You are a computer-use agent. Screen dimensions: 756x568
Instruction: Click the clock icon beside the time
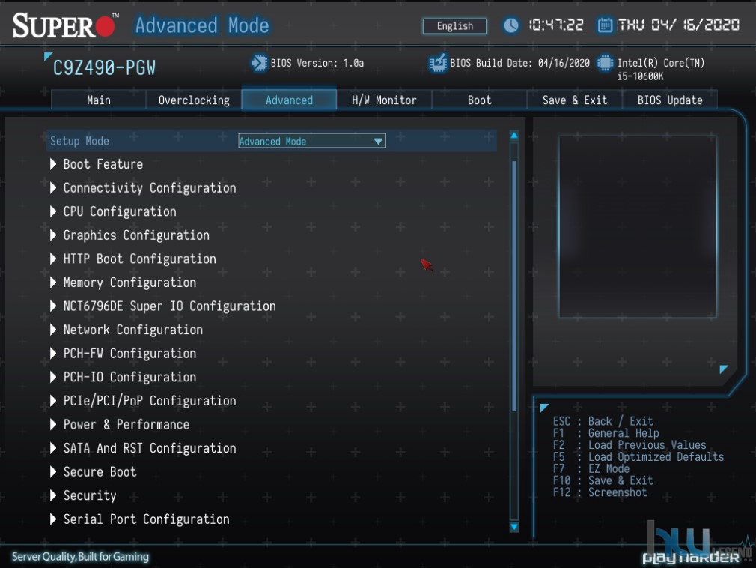pyautogui.click(x=510, y=25)
